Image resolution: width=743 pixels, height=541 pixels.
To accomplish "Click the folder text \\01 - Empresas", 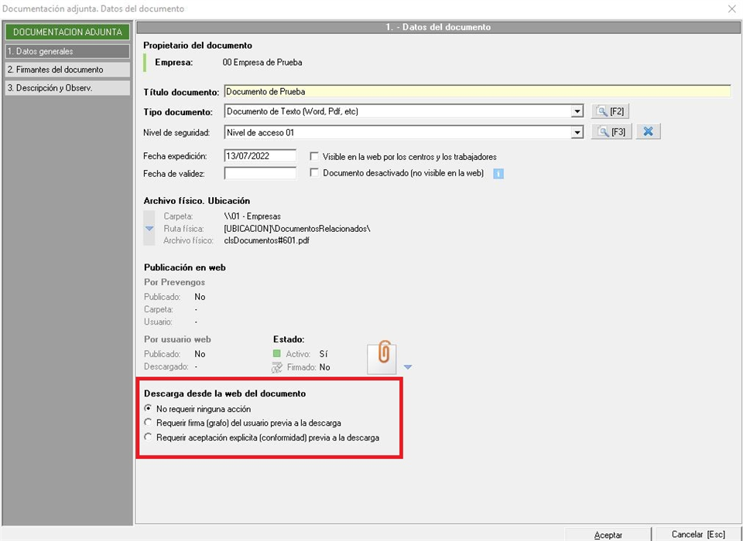I will pyautogui.click(x=252, y=216).
